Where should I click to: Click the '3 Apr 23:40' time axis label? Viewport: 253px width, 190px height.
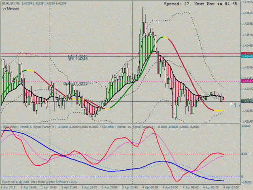[130, 188]
